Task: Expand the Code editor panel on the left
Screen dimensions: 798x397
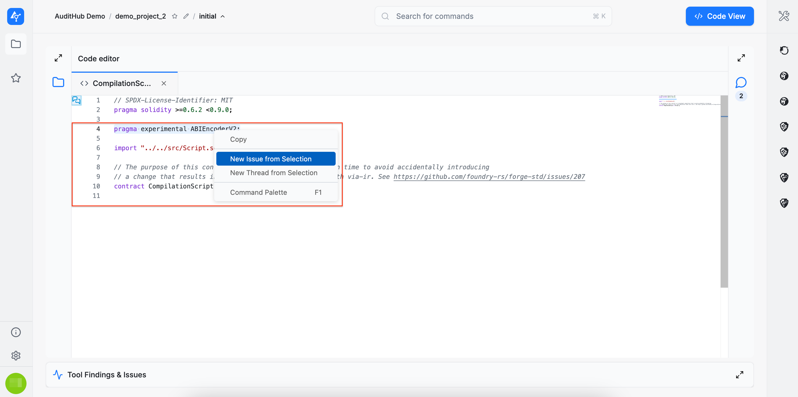Action: (58, 58)
